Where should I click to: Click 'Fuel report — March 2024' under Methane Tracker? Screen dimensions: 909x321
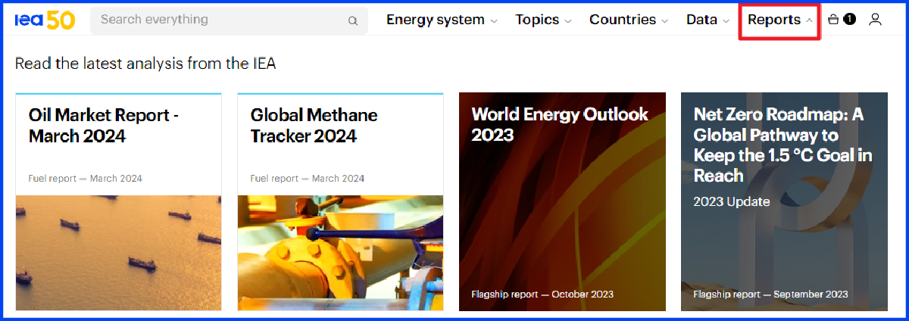pos(308,179)
